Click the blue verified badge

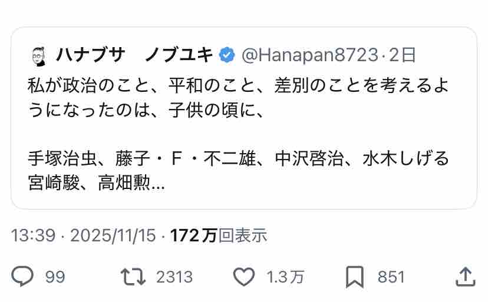pyautogui.click(x=227, y=55)
